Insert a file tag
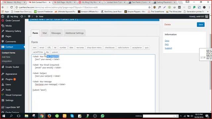 47,52
